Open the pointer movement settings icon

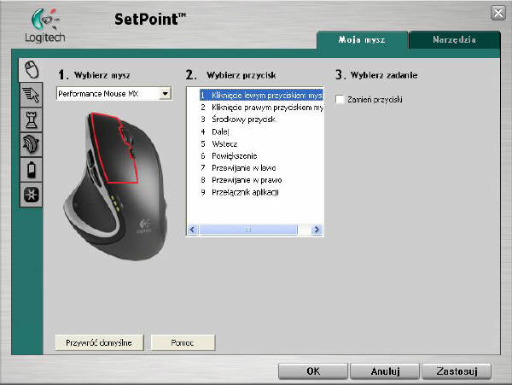click(x=32, y=95)
